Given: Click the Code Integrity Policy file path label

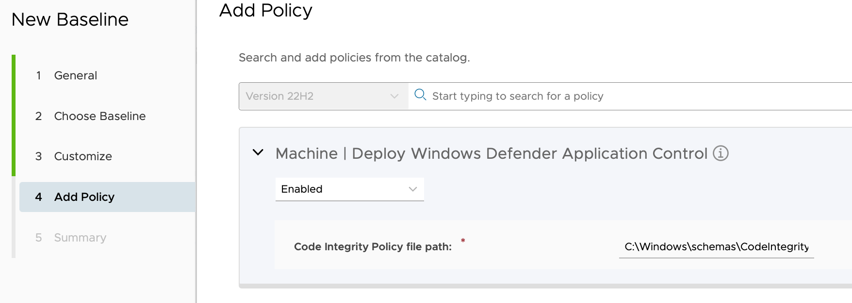Looking at the screenshot, I should tap(373, 247).
